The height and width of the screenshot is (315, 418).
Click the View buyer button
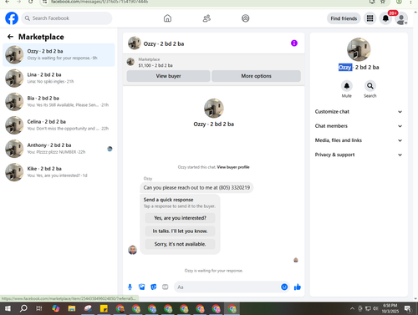(x=168, y=76)
